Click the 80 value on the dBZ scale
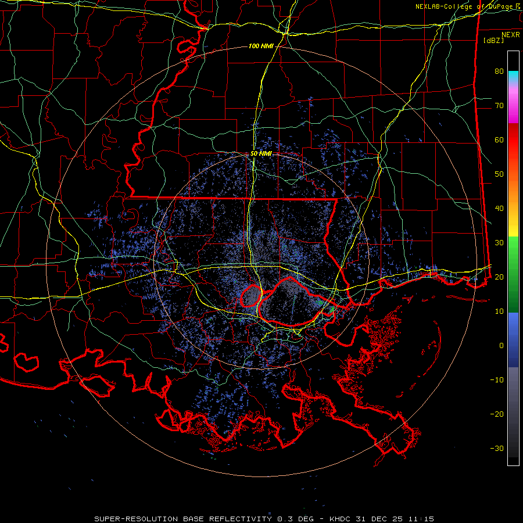The image size is (523, 523). point(499,71)
